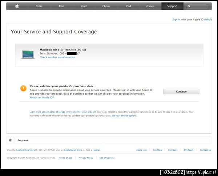This screenshot has height=176, width=218.
Task: Click the search field in the navigation bar
Action: click(x=198, y=6)
